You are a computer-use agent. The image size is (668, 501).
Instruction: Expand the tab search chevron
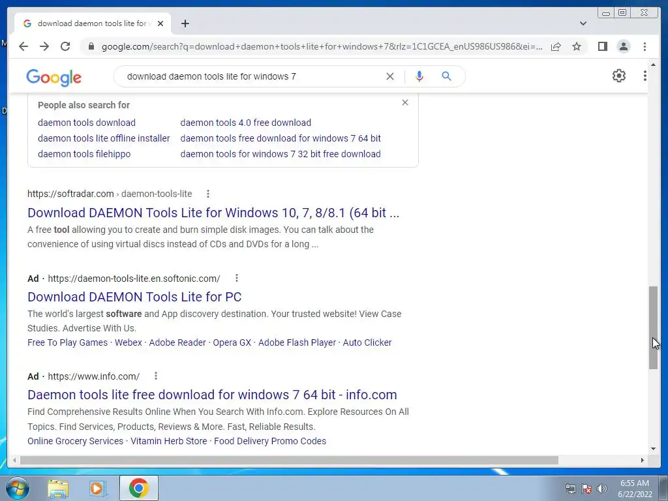click(x=583, y=23)
